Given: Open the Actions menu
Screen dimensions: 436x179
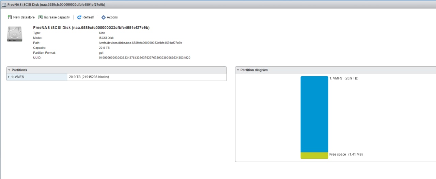Looking at the screenshot, I should [109, 17].
